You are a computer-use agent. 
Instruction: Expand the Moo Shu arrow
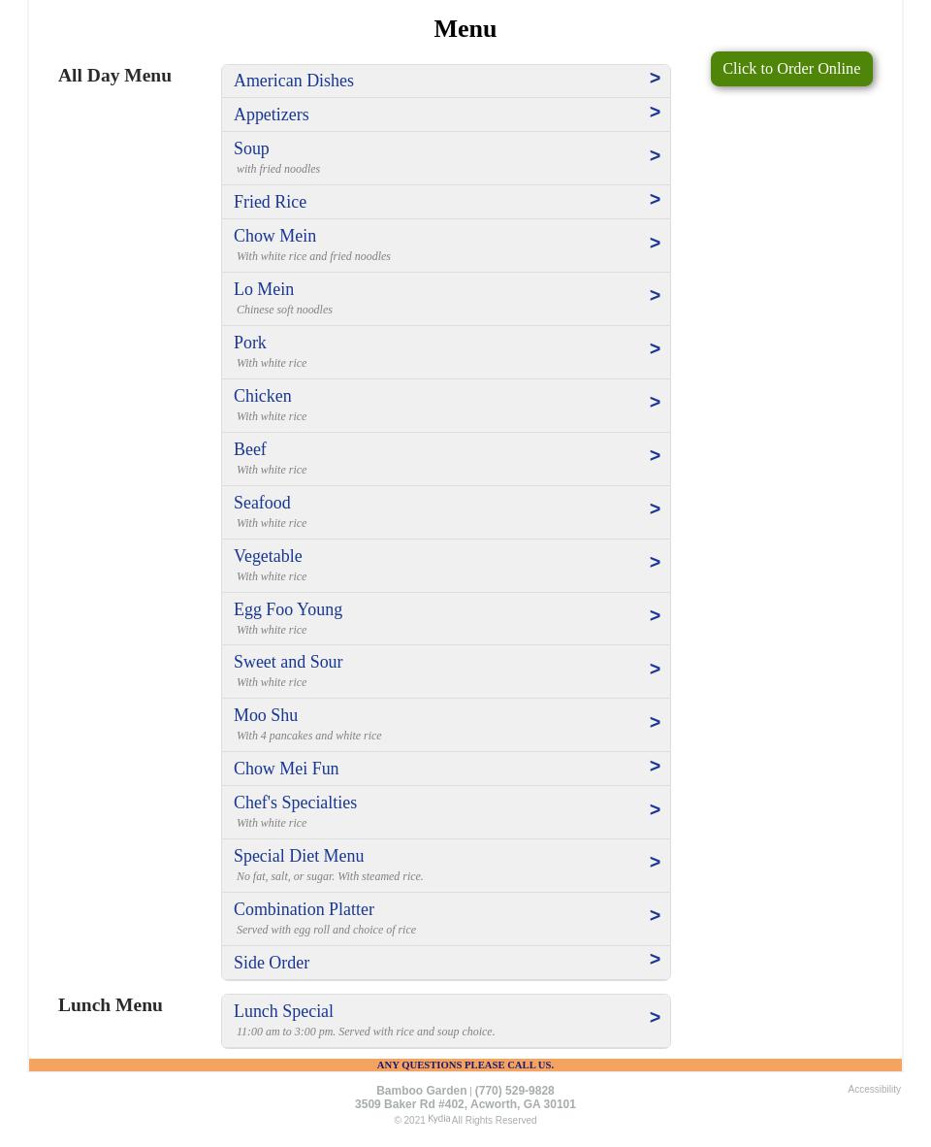655,723
